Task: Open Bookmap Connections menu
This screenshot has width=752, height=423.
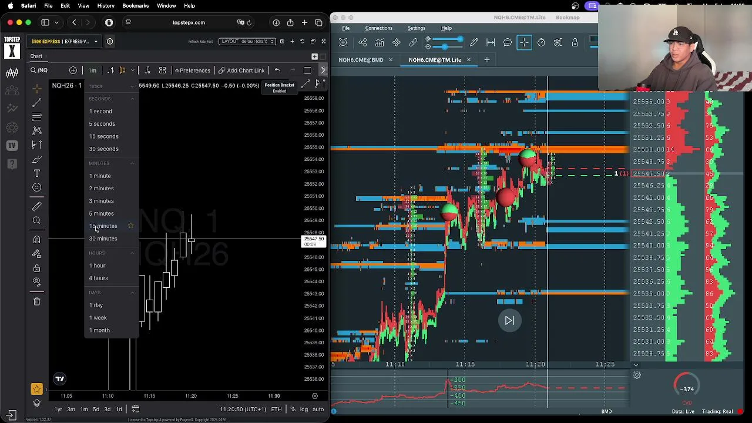Action: 378,28
